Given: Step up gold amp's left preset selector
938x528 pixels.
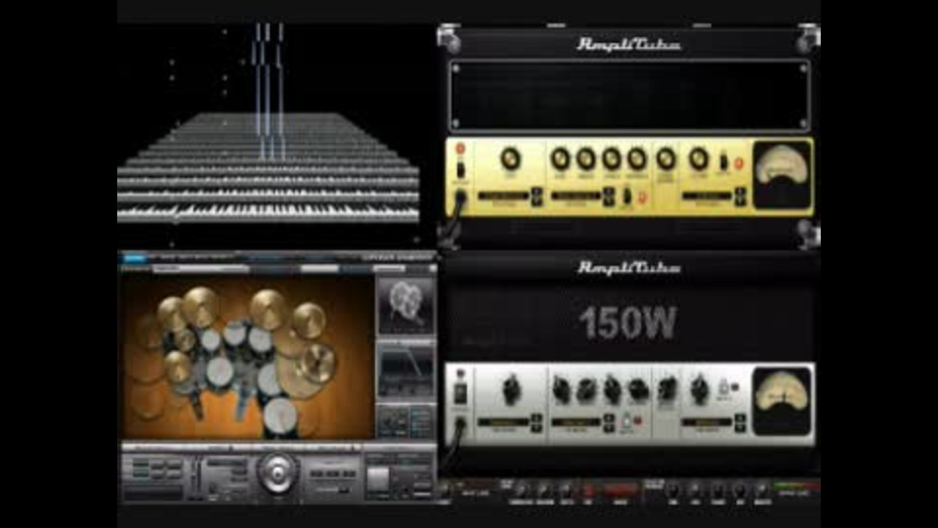Looking at the screenshot, I should (x=536, y=193).
